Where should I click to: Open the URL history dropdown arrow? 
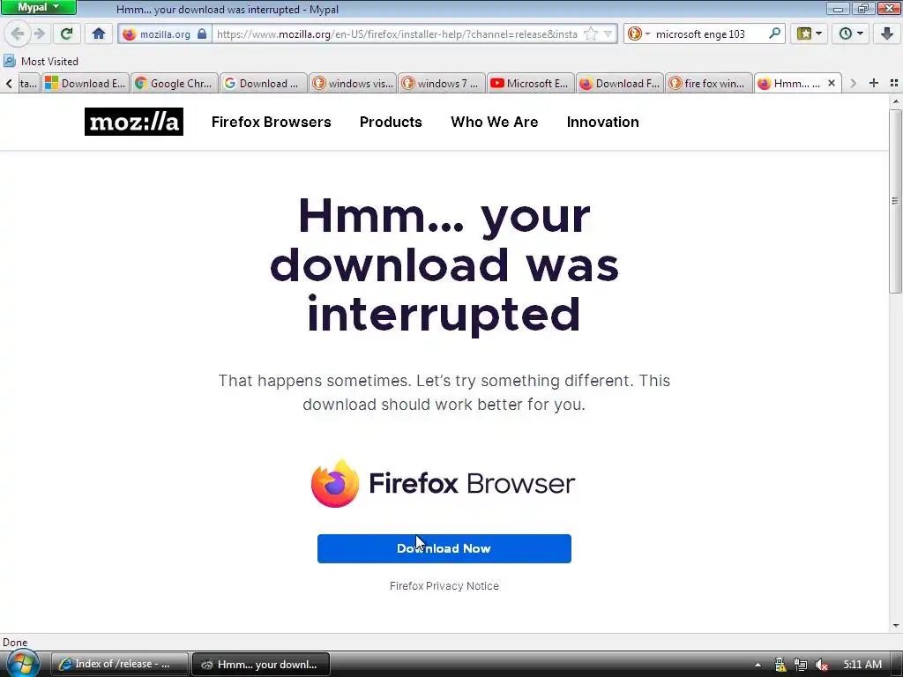[608, 34]
